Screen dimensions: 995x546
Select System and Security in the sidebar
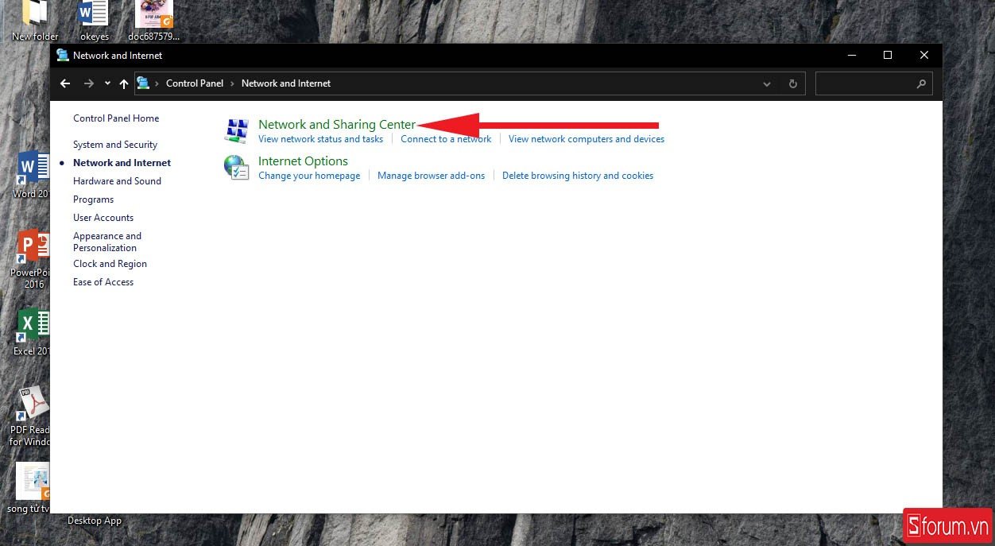tap(115, 144)
